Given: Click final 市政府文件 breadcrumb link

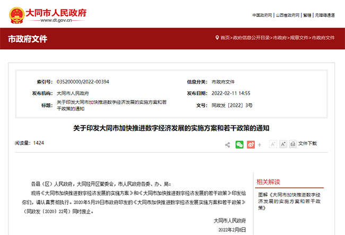Looking at the screenshot, I should click(323, 38).
